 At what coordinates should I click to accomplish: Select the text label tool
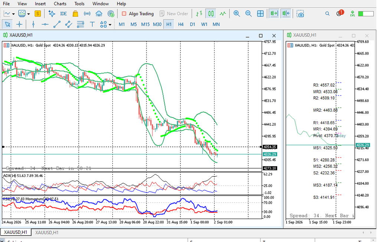point(92,24)
